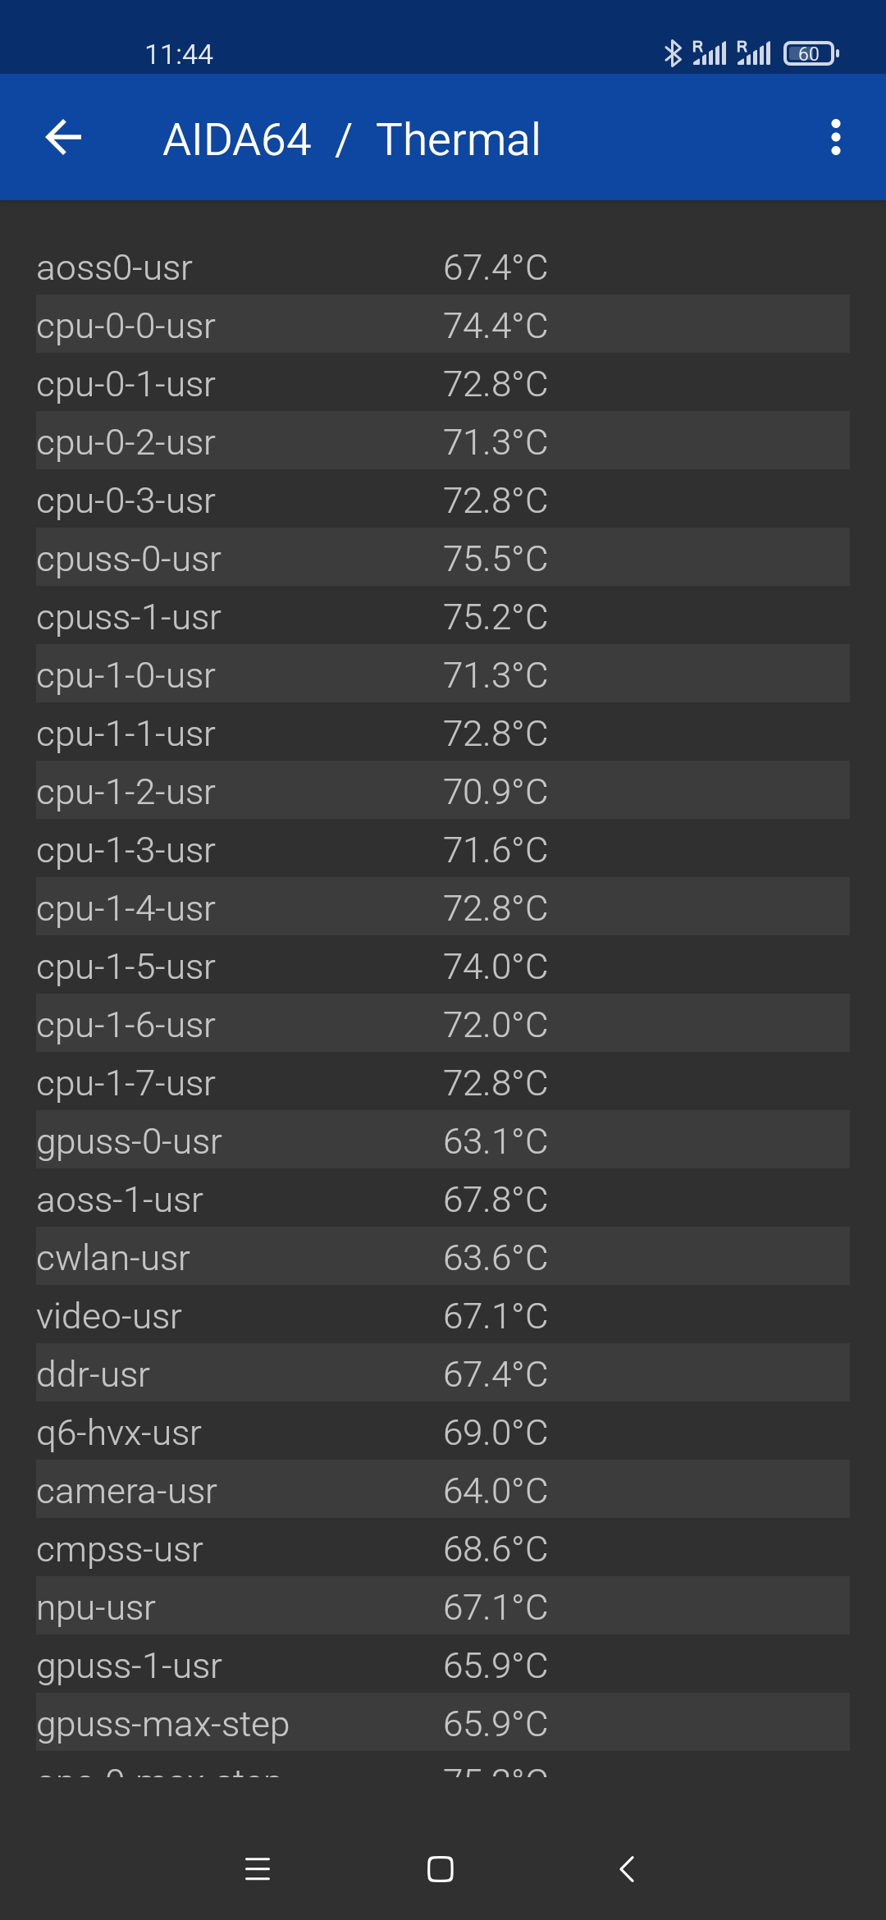
Task: Tap the cpu-1-2-usr entry
Action: point(443,791)
